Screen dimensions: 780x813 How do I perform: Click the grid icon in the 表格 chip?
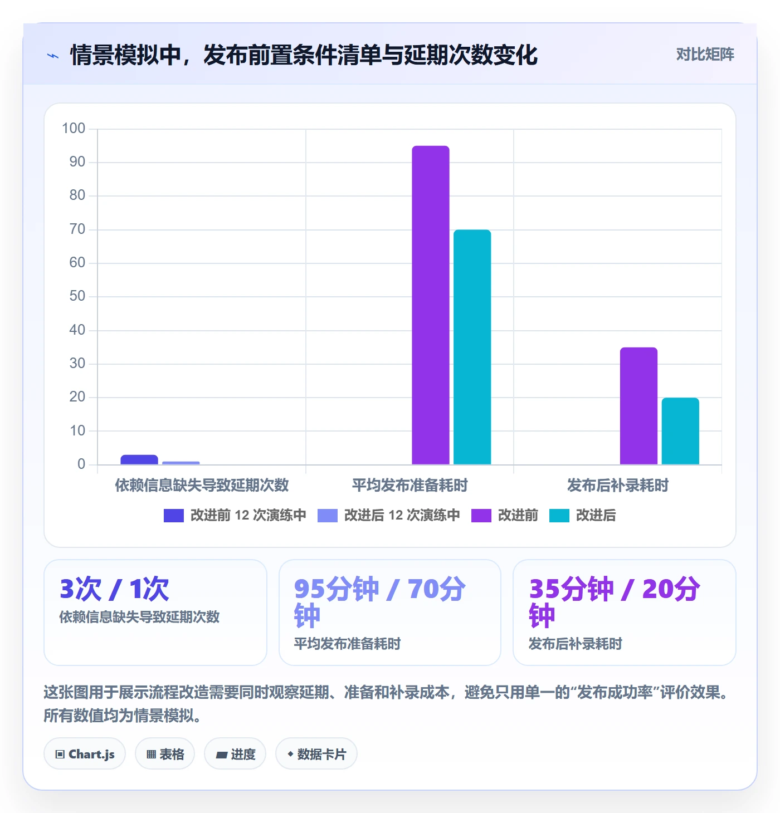click(151, 755)
